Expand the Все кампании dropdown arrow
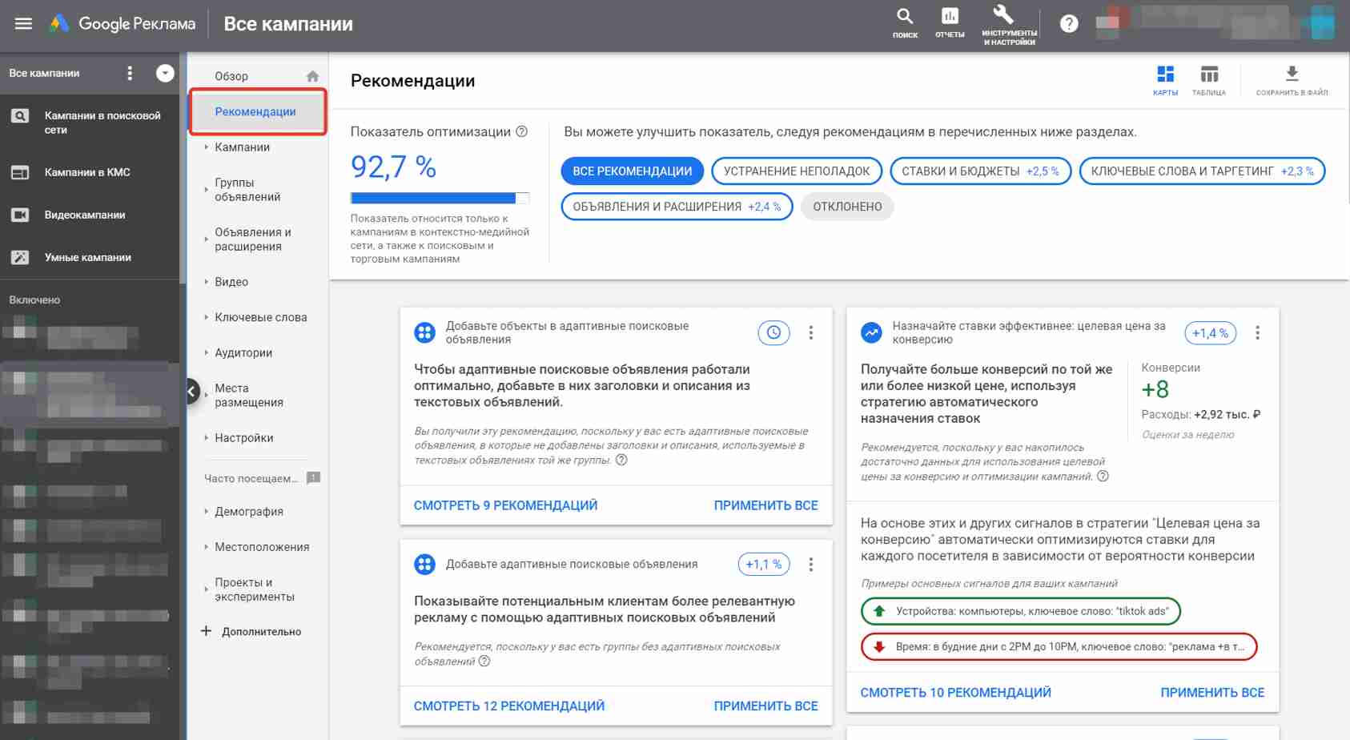Image resolution: width=1350 pixels, height=740 pixels. (165, 74)
